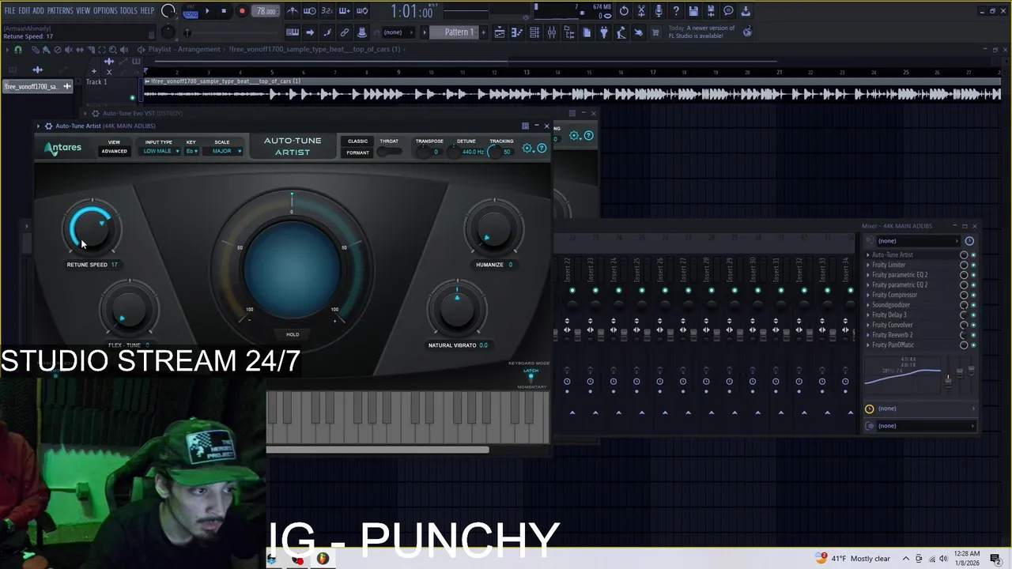This screenshot has height=569, width=1012.
Task: Click the link icon in toolbar
Action: tap(345, 32)
